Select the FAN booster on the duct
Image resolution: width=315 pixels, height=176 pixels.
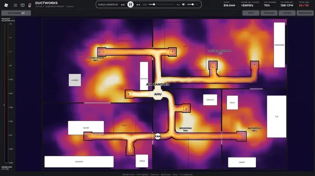tap(157, 137)
